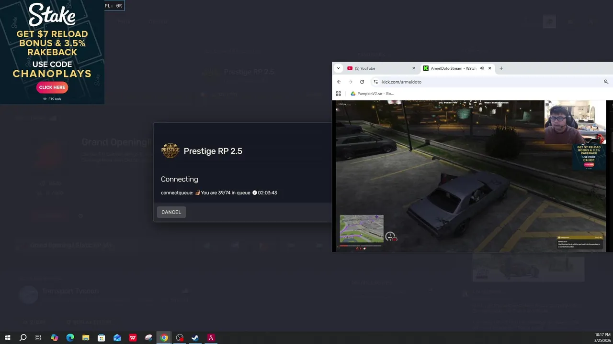Click the 'CHANOPLAYS' promo code text
This screenshot has width=613, height=344.
tap(52, 74)
